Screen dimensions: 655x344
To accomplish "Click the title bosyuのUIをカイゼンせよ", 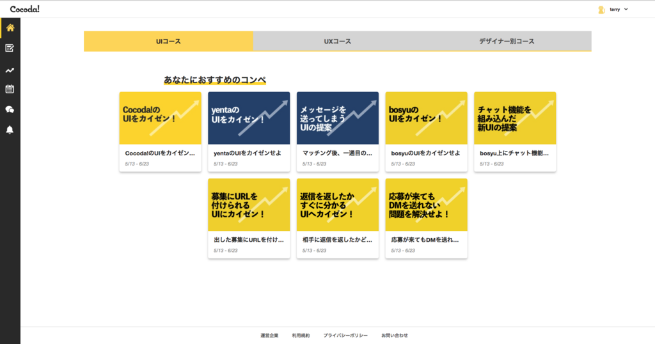I will [425, 153].
